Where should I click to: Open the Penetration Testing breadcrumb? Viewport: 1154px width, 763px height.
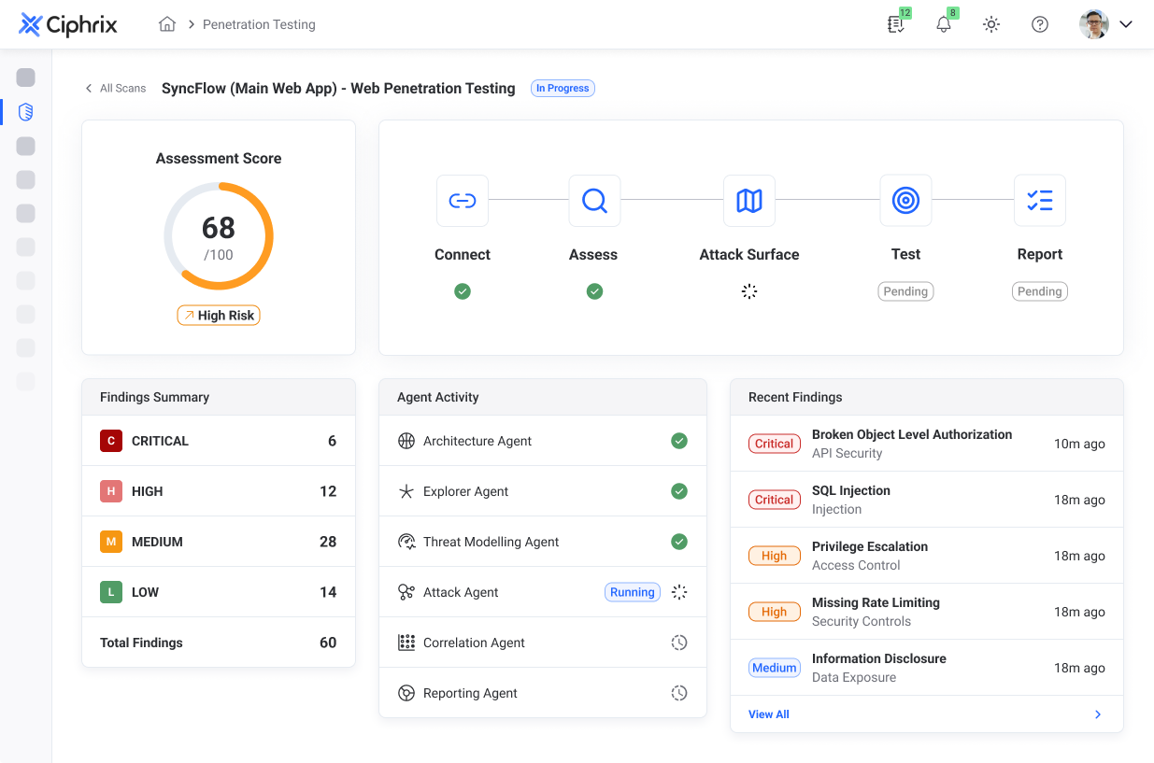[x=259, y=24]
